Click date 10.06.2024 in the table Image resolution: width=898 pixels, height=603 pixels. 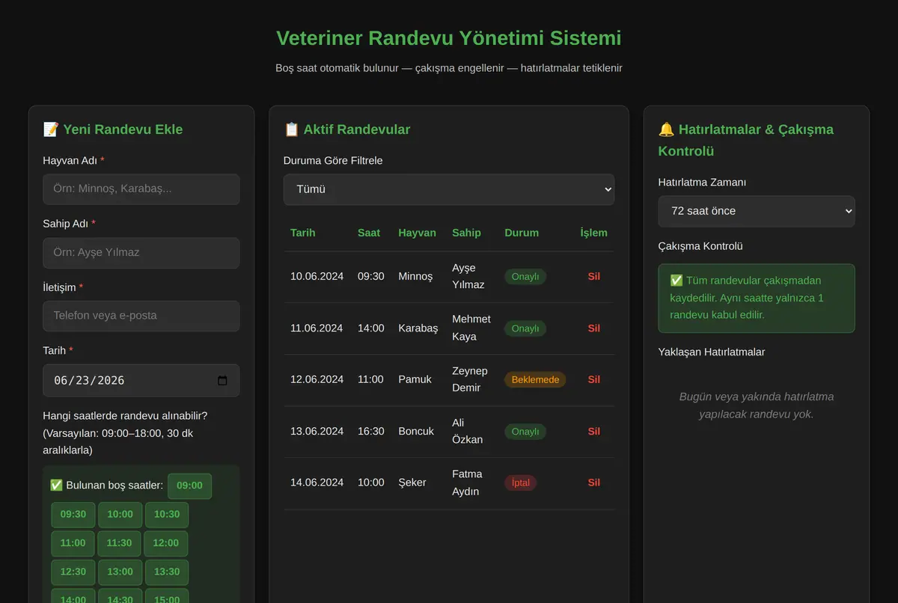pos(317,276)
